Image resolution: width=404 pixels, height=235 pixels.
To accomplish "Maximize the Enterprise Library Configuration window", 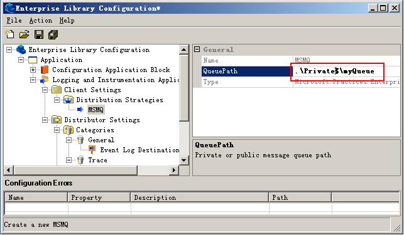I will coord(383,8).
